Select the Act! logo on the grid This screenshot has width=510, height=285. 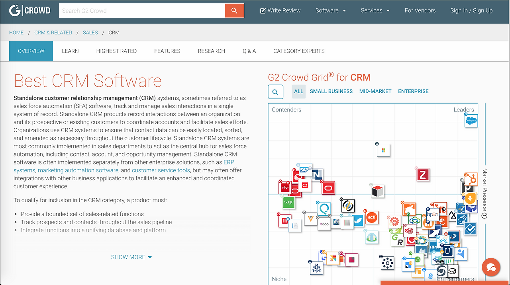[371, 217]
